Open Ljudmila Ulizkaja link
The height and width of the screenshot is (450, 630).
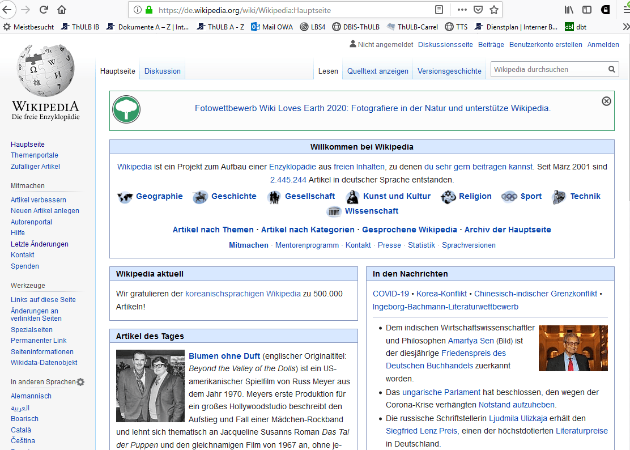[x=518, y=418]
